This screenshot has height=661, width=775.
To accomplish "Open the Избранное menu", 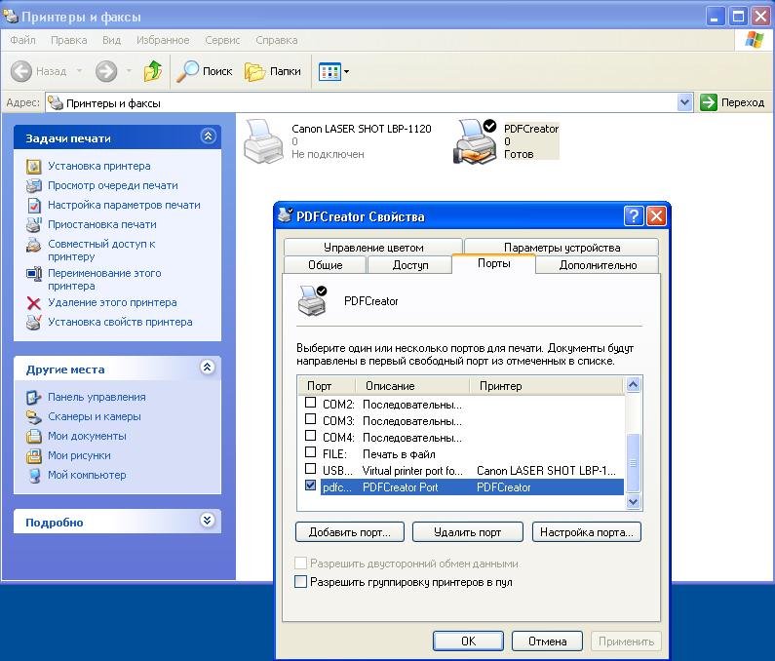I will pos(163,40).
